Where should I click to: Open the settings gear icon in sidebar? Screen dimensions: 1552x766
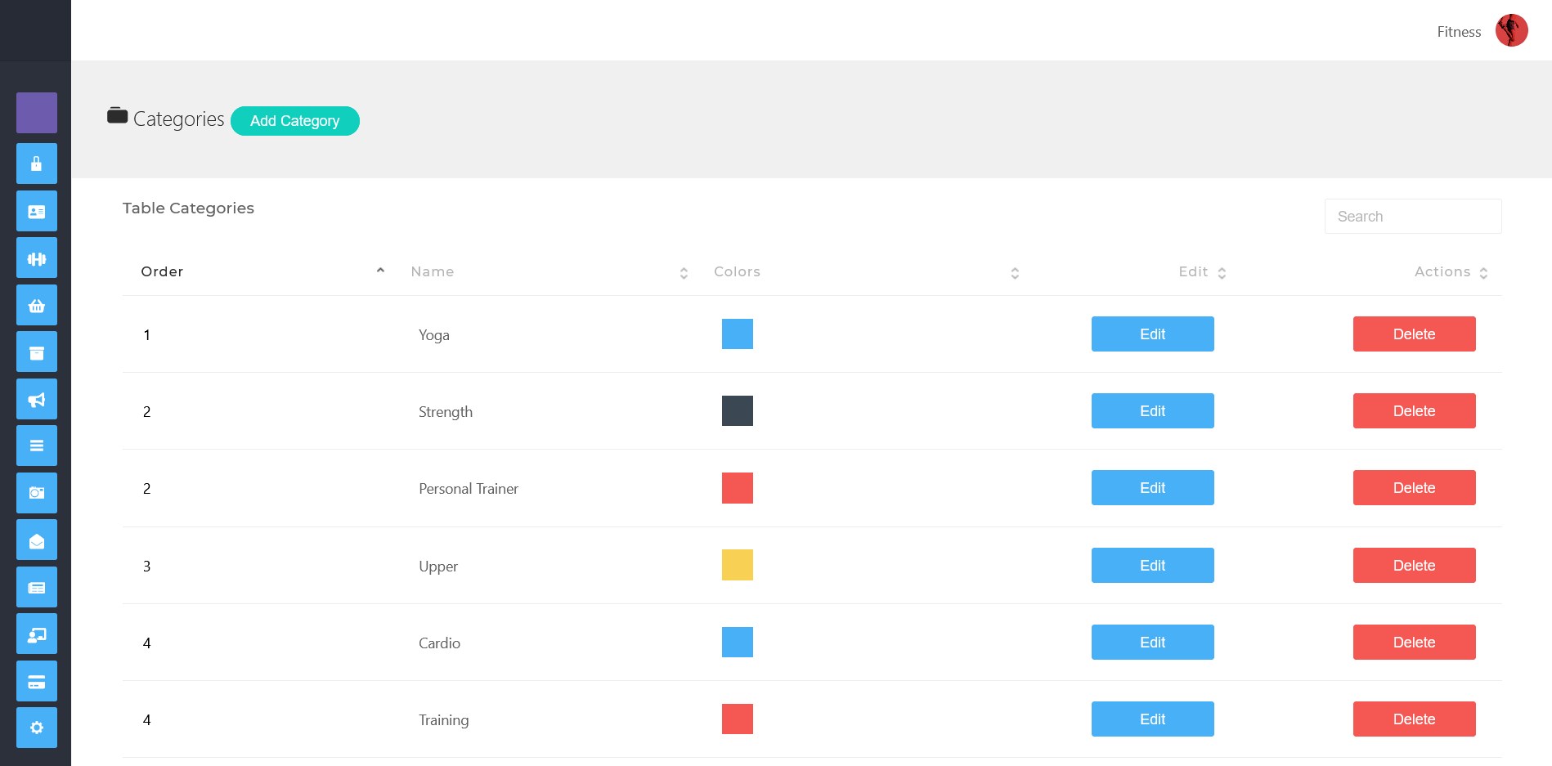pos(36,728)
